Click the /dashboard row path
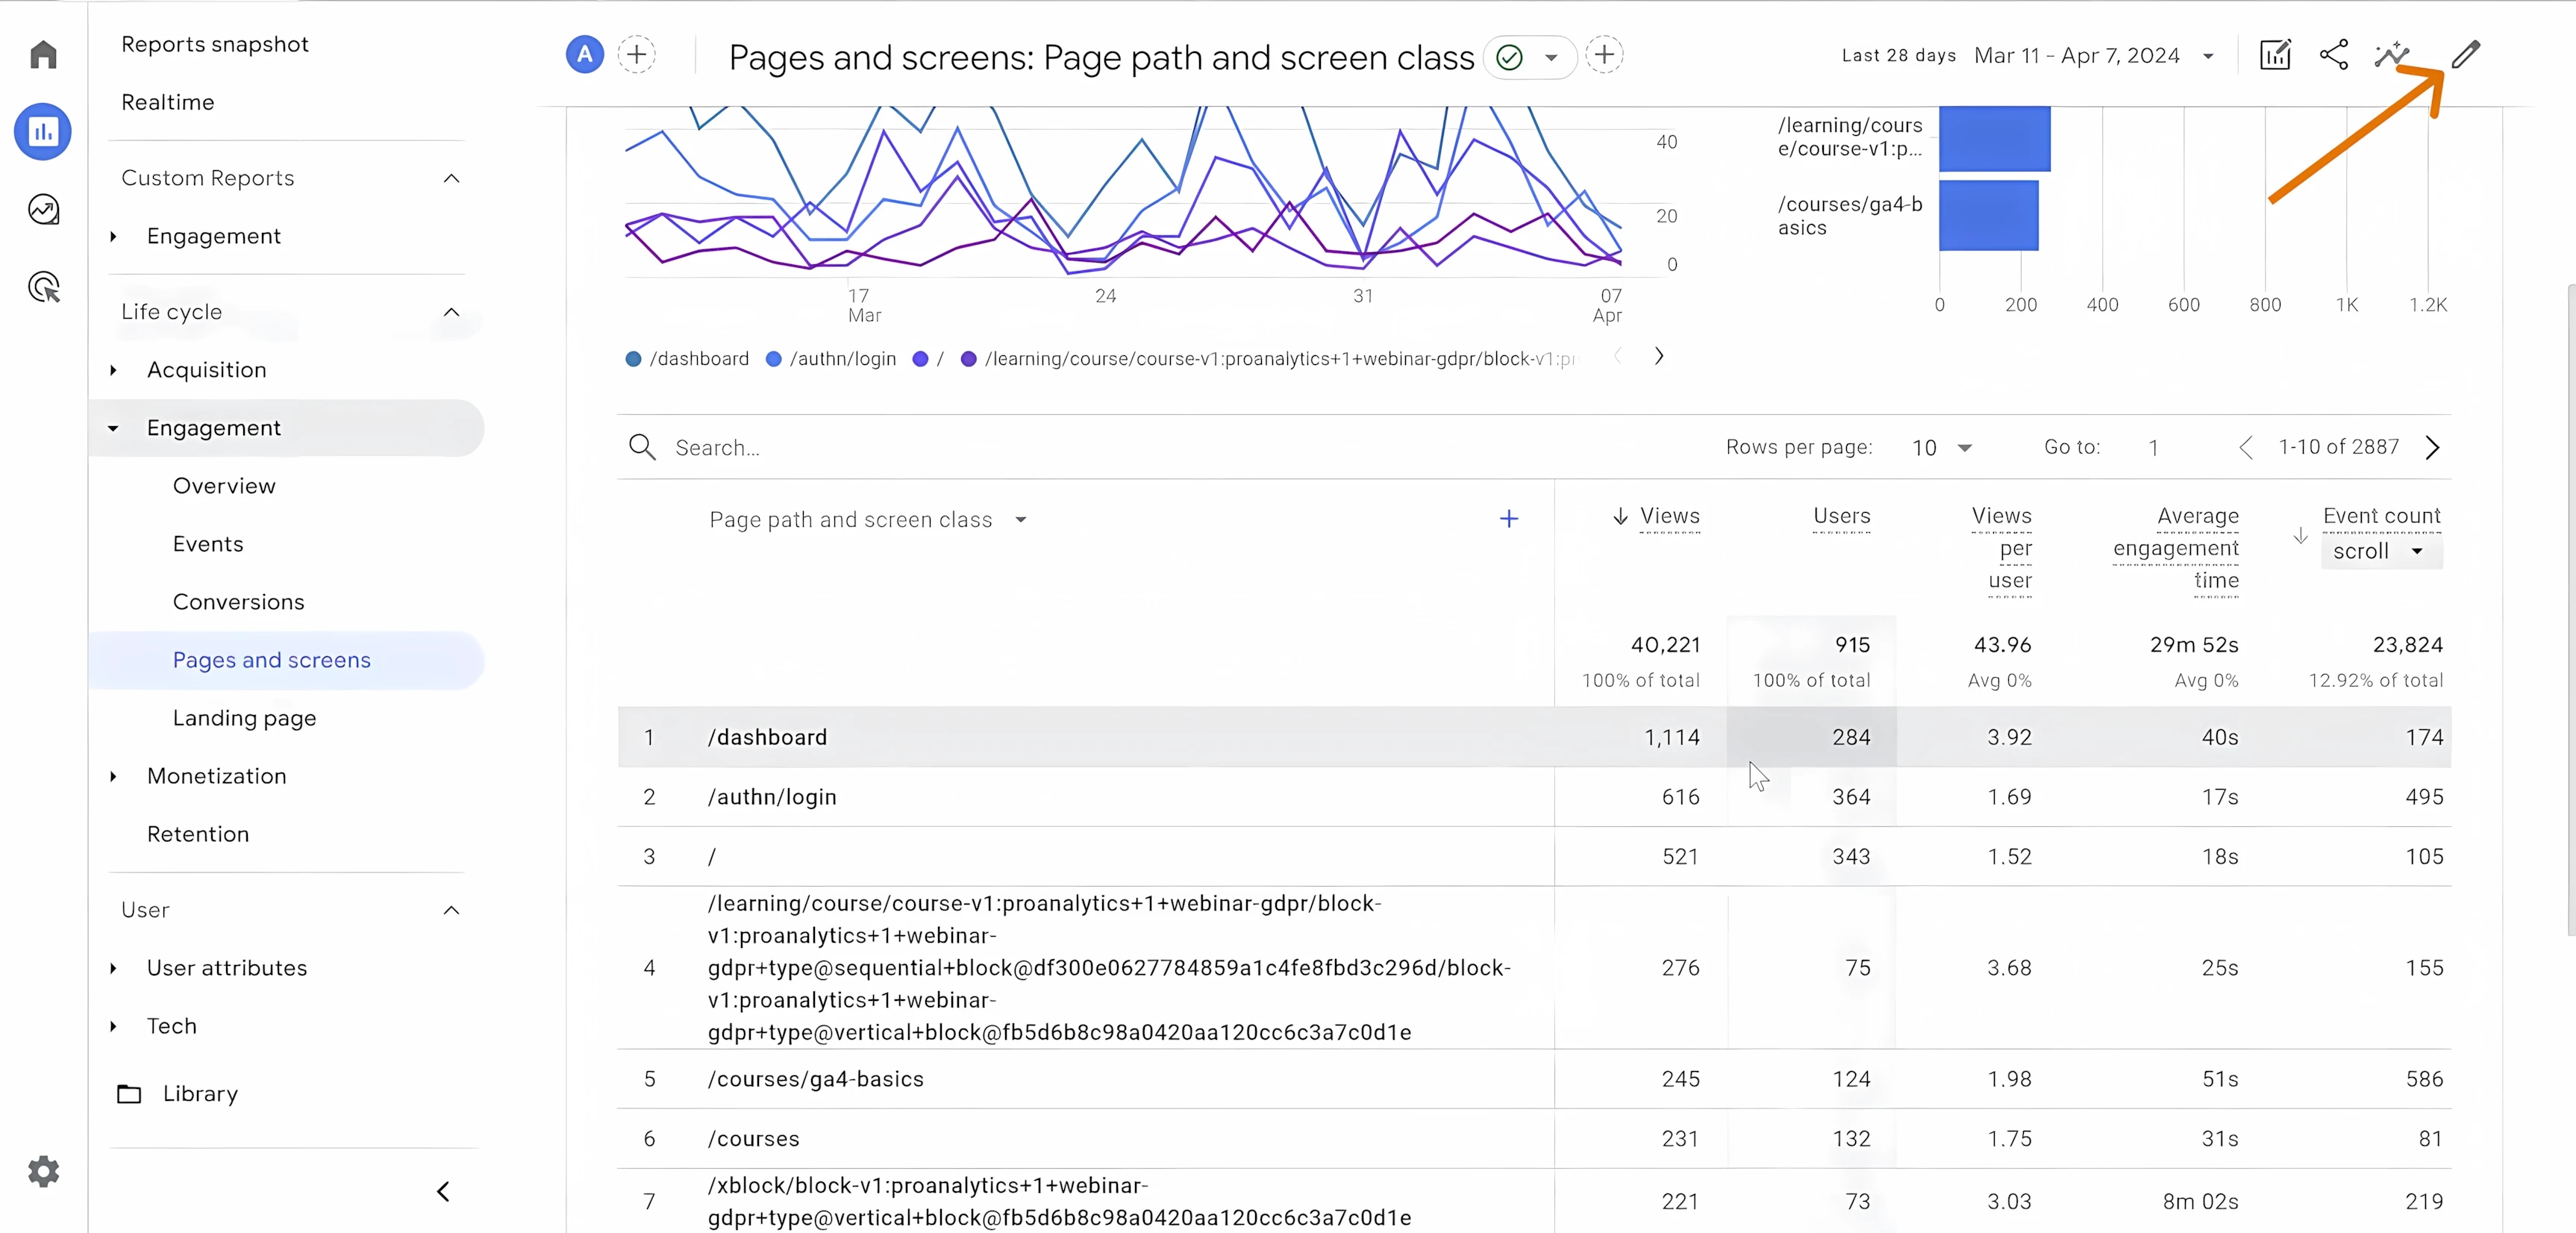2576x1233 pixels. (768, 737)
